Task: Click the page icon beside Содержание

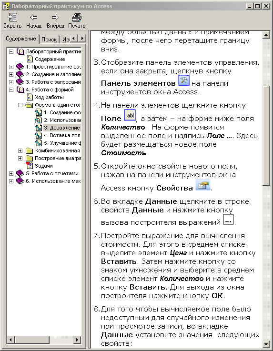Action: pyautogui.click(x=30, y=59)
